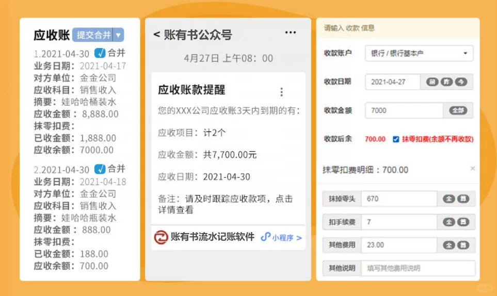Screen dimensions: 497x296
Task: Toggle 合并 checkbox for receivable 2
Action: pos(100,169)
